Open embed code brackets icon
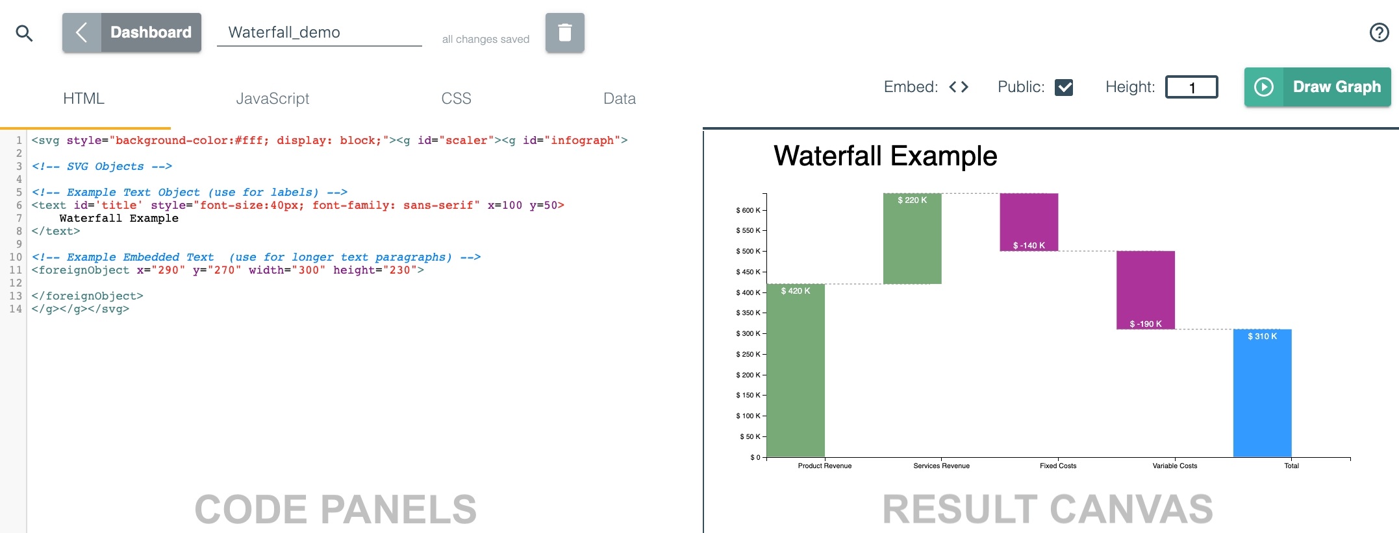This screenshot has height=533, width=1399. tap(958, 87)
